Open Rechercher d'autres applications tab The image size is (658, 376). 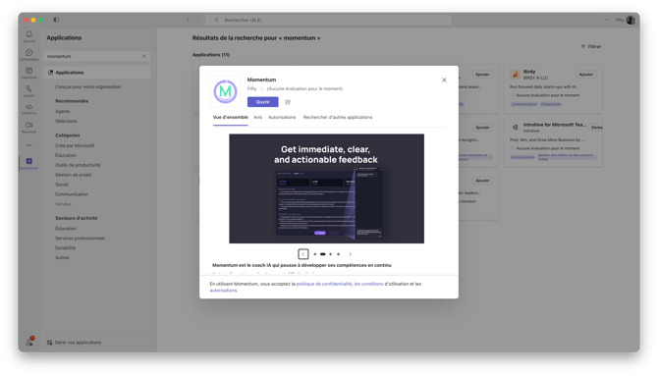coord(338,118)
